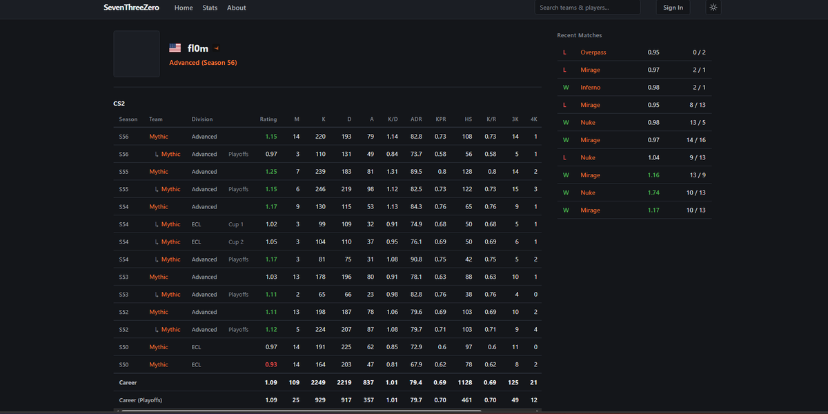Click the ADR column header
The image size is (828, 414).
pyautogui.click(x=416, y=119)
